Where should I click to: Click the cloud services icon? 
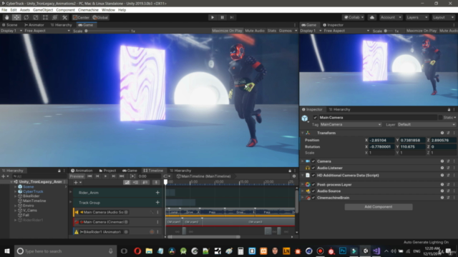click(x=372, y=17)
